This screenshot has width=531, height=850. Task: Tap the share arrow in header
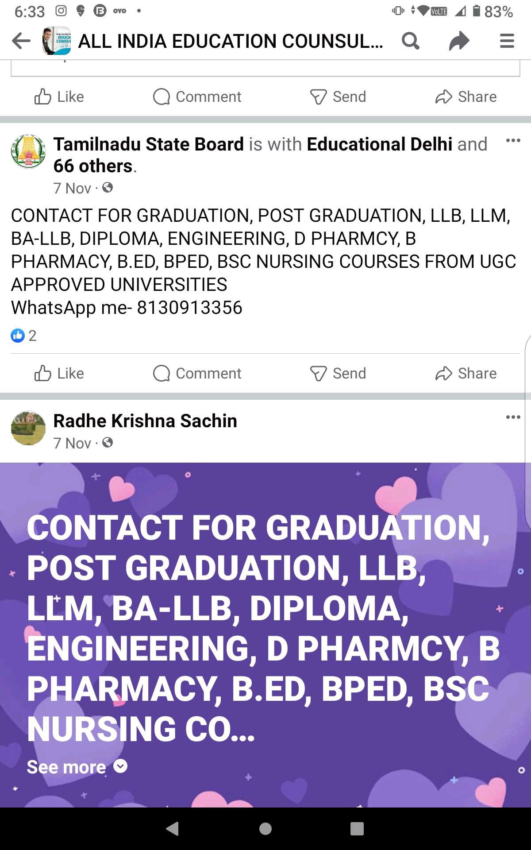(459, 41)
